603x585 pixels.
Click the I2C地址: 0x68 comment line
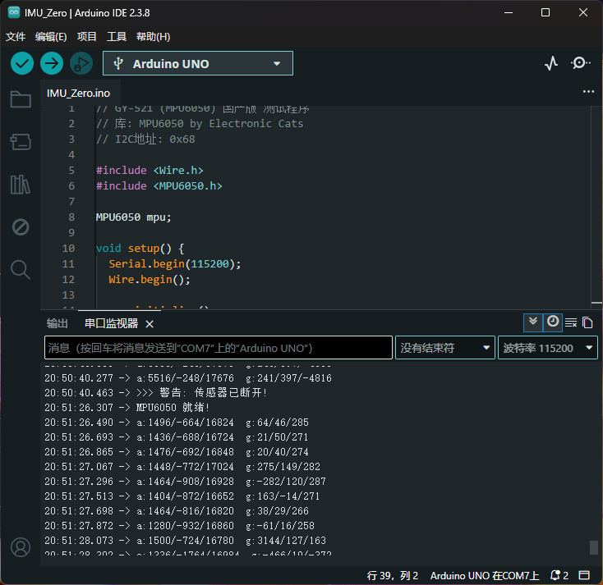[145, 139]
